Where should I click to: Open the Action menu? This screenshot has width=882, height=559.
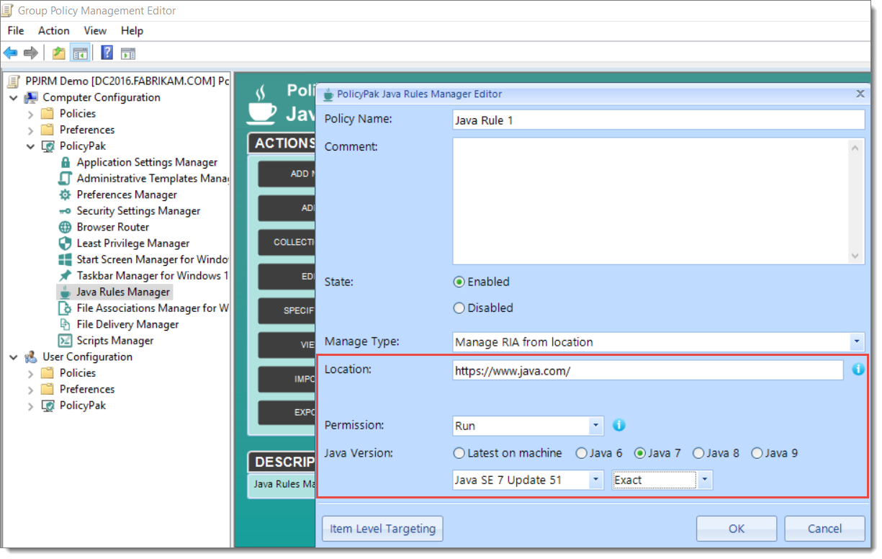[54, 30]
